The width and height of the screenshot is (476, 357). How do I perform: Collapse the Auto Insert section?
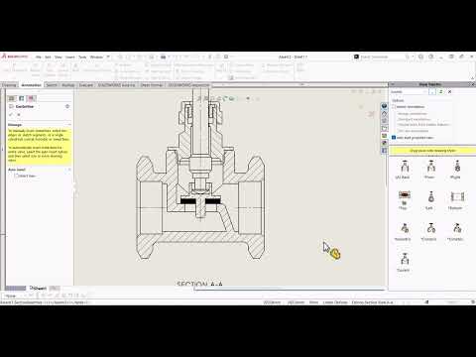click(69, 170)
